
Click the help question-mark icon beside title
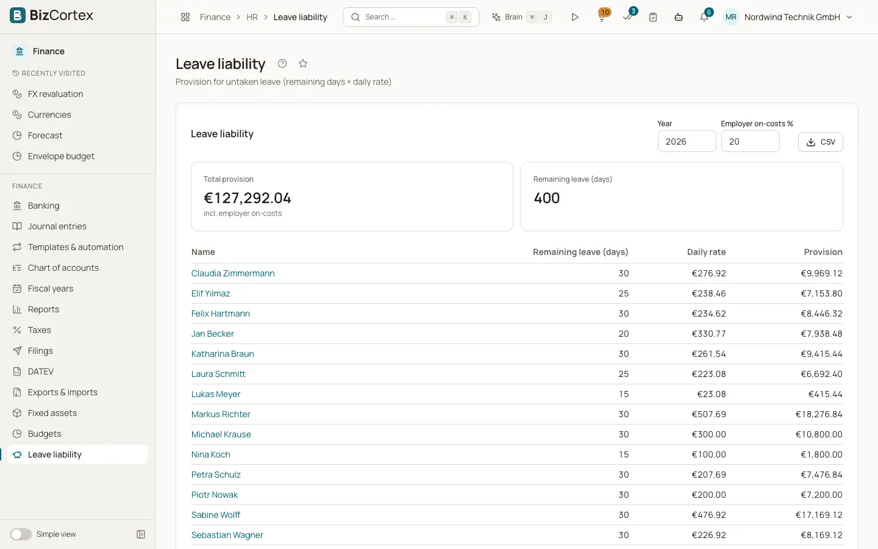click(x=282, y=63)
